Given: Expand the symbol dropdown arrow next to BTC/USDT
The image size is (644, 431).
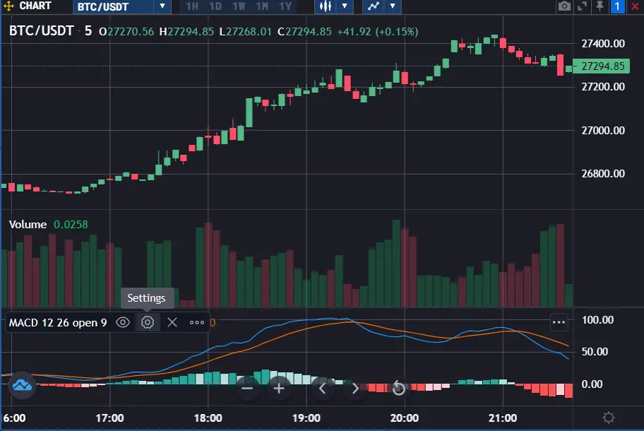Looking at the screenshot, I should pyautogui.click(x=162, y=6).
